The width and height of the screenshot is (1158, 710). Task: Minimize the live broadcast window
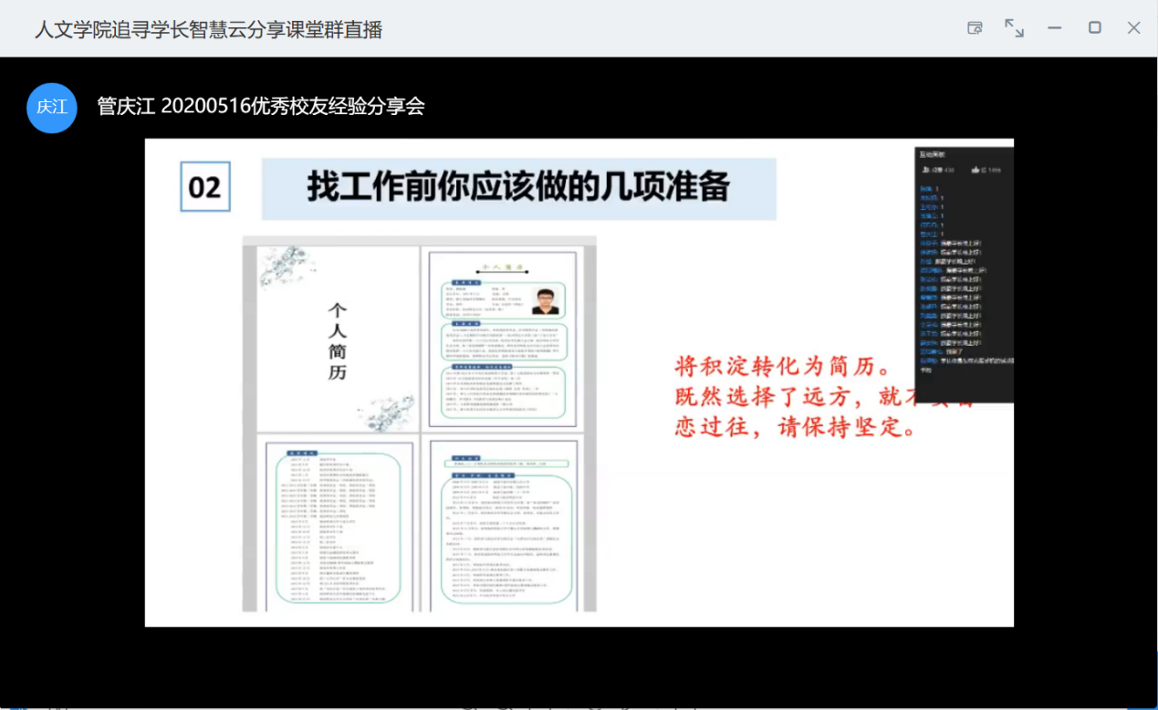(1054, 28)
